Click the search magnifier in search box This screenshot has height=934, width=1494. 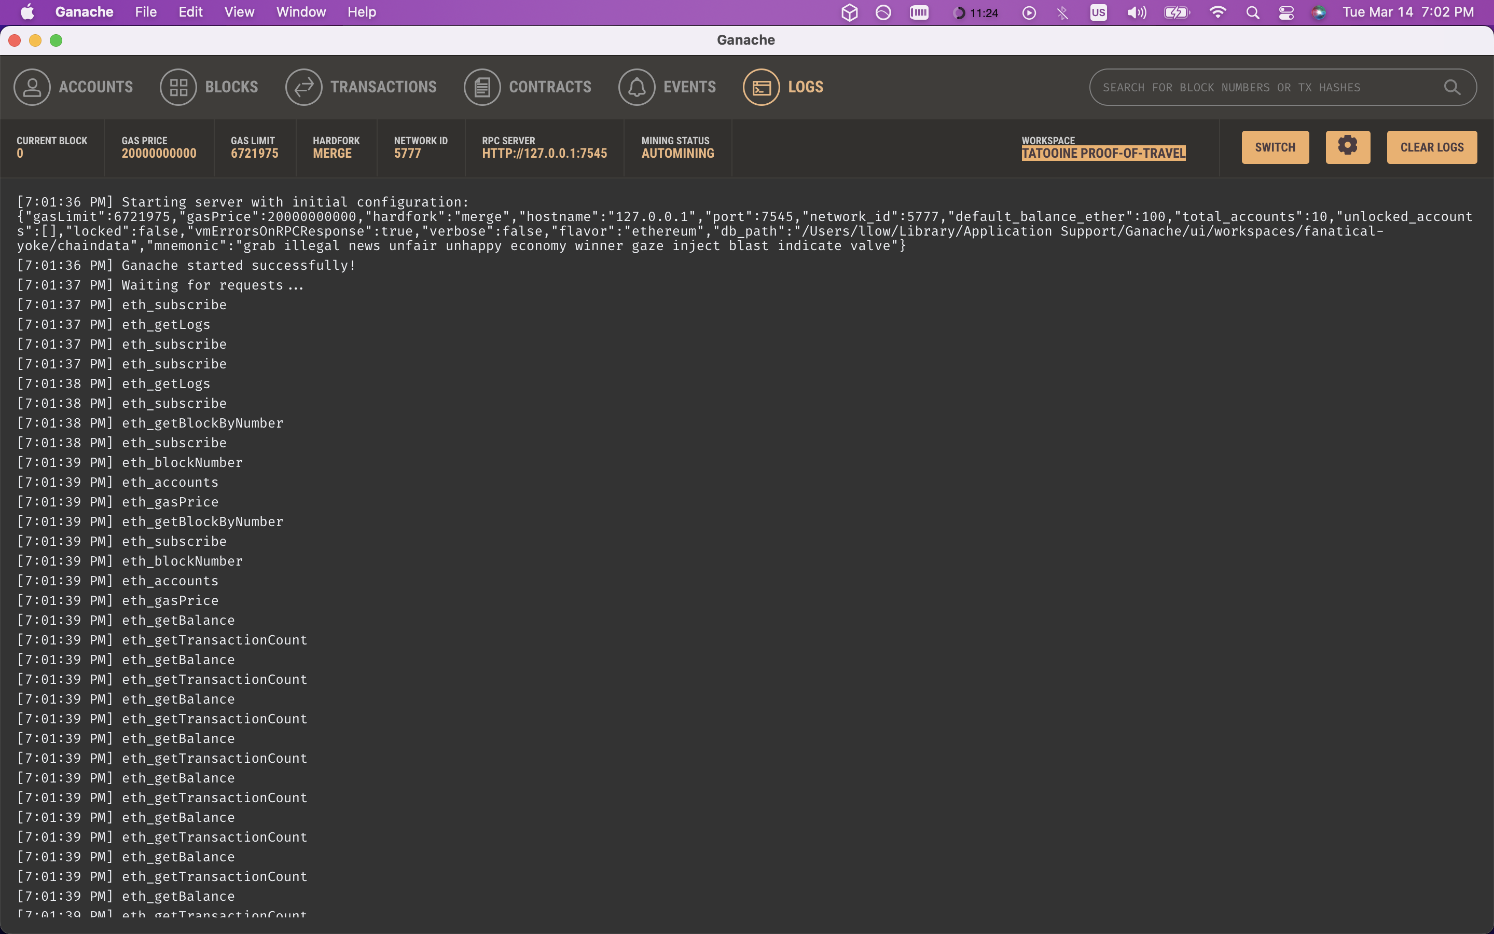coord(1452,88)
